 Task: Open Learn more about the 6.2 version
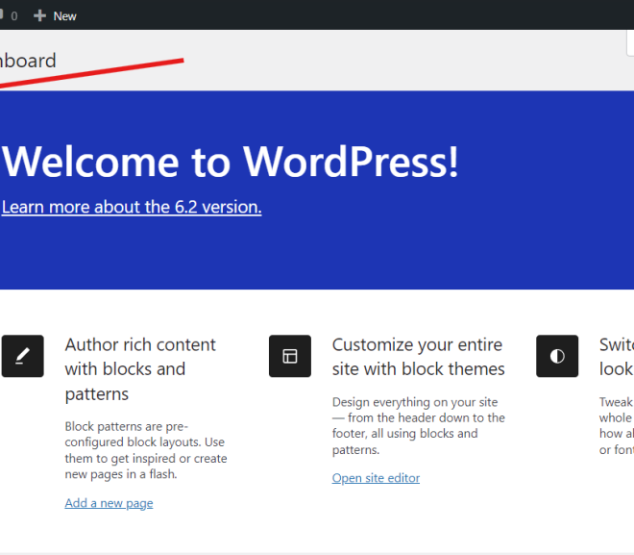click(132, 207)
